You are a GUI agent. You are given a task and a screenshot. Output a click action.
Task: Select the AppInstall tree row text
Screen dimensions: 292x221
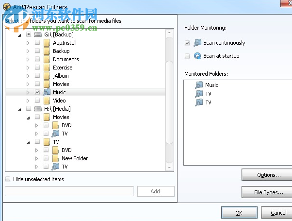point(65,43)
